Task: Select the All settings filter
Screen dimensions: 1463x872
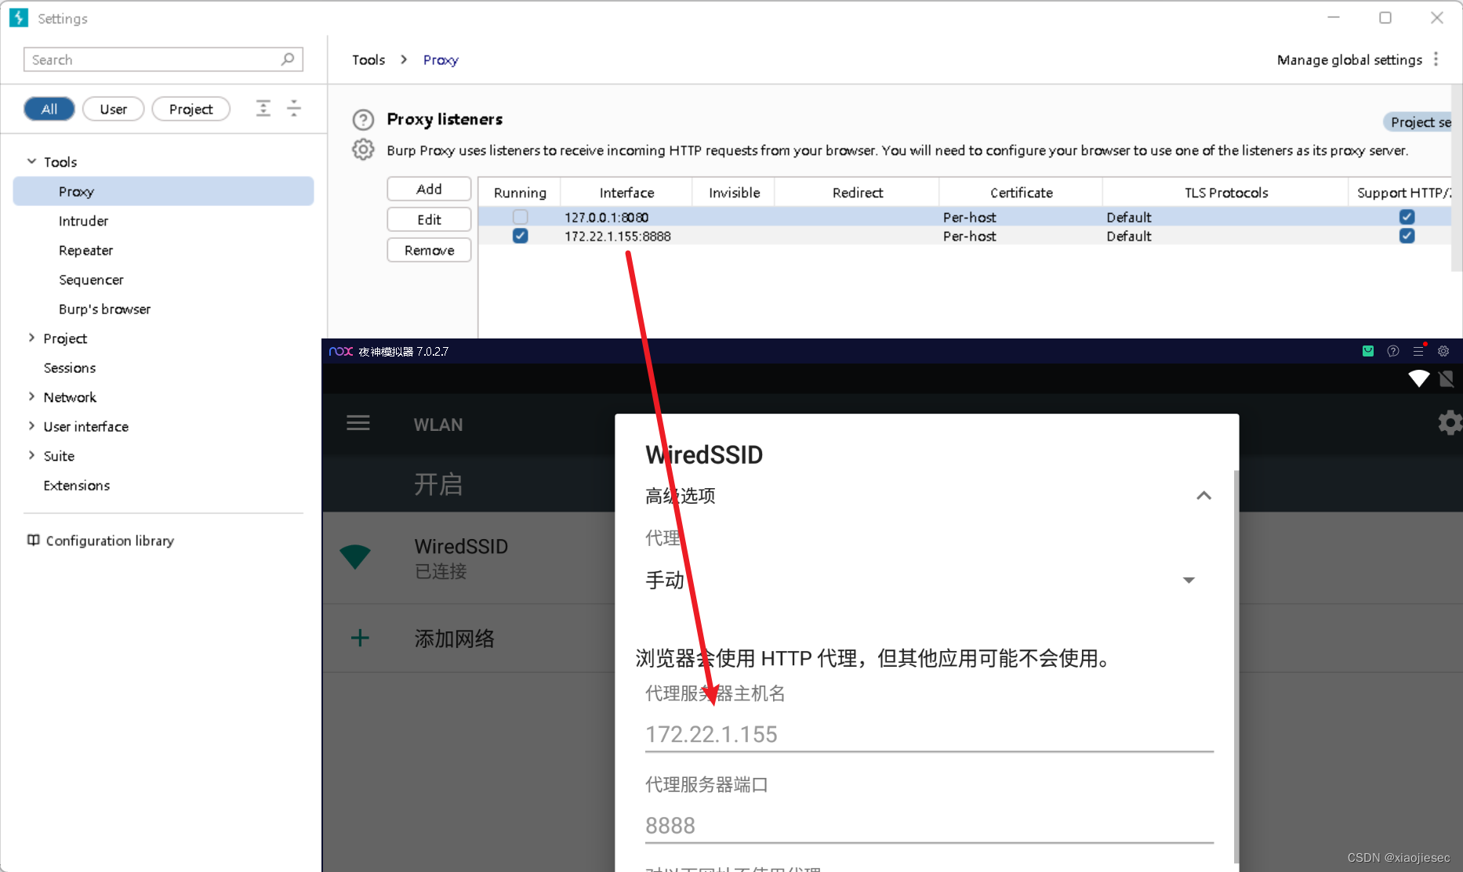Action: 49,109
